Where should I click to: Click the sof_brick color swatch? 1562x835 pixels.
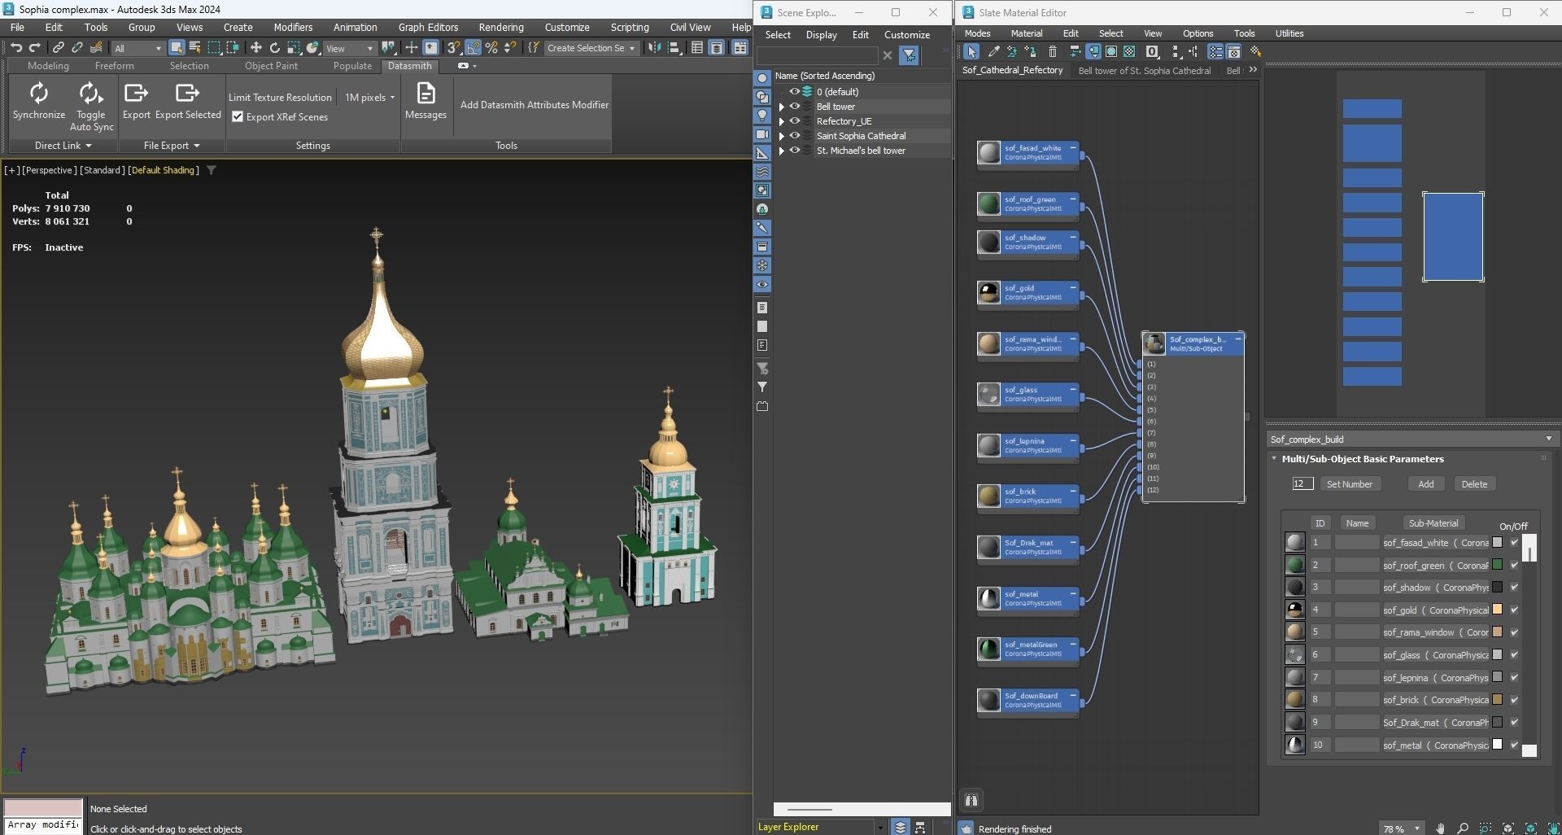pyautogui.click(x=1497, y=700)
